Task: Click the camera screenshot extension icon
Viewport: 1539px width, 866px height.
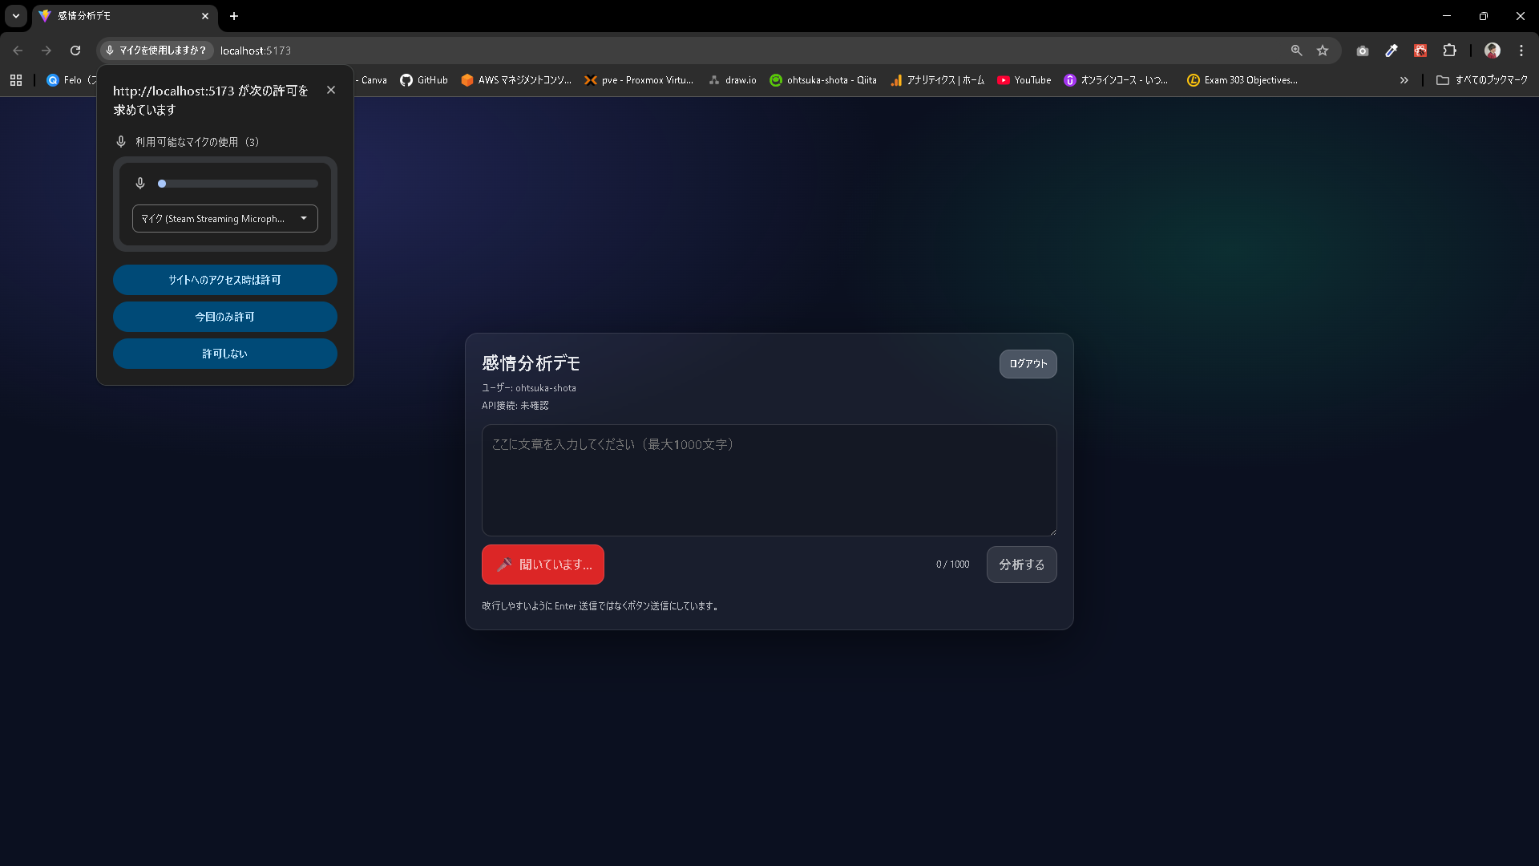Action: point(1363,51)
